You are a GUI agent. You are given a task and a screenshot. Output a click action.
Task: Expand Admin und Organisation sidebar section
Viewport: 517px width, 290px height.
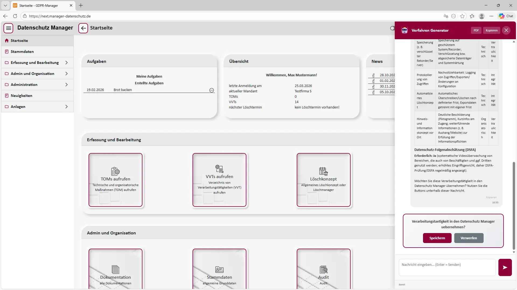pyautogui.click(x=37, y=74)
